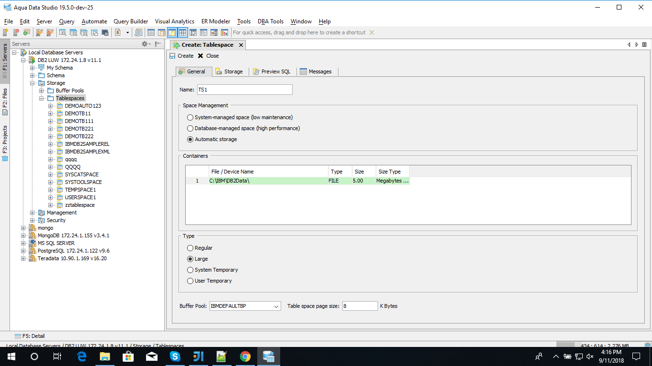Expand the MS SQL SERVER node
The image size is (652, 366).
(x=23, y=243)
